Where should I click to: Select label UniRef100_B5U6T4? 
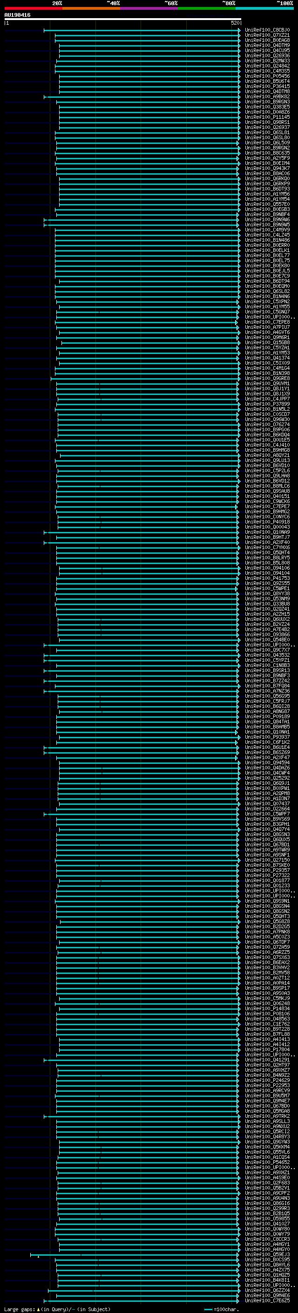point(267,81)
